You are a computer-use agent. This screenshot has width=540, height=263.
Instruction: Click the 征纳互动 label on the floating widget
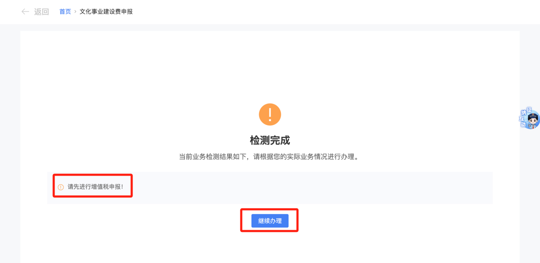pyautogui.click(x=524, y=117)
